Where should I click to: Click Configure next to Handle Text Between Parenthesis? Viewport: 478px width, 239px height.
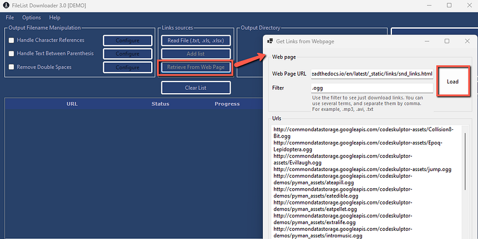127,54
